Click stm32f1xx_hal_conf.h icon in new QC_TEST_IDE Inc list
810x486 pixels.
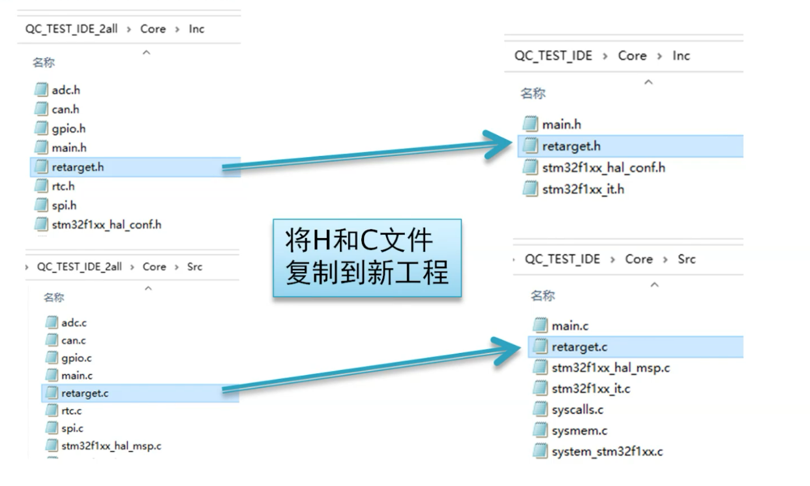pyautogui.click(x=531, y=168)
